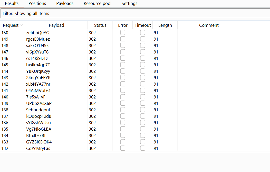This screenshot has height=172, width=270.
Task: Sort results by Payload column header
Action: (56, 25)
